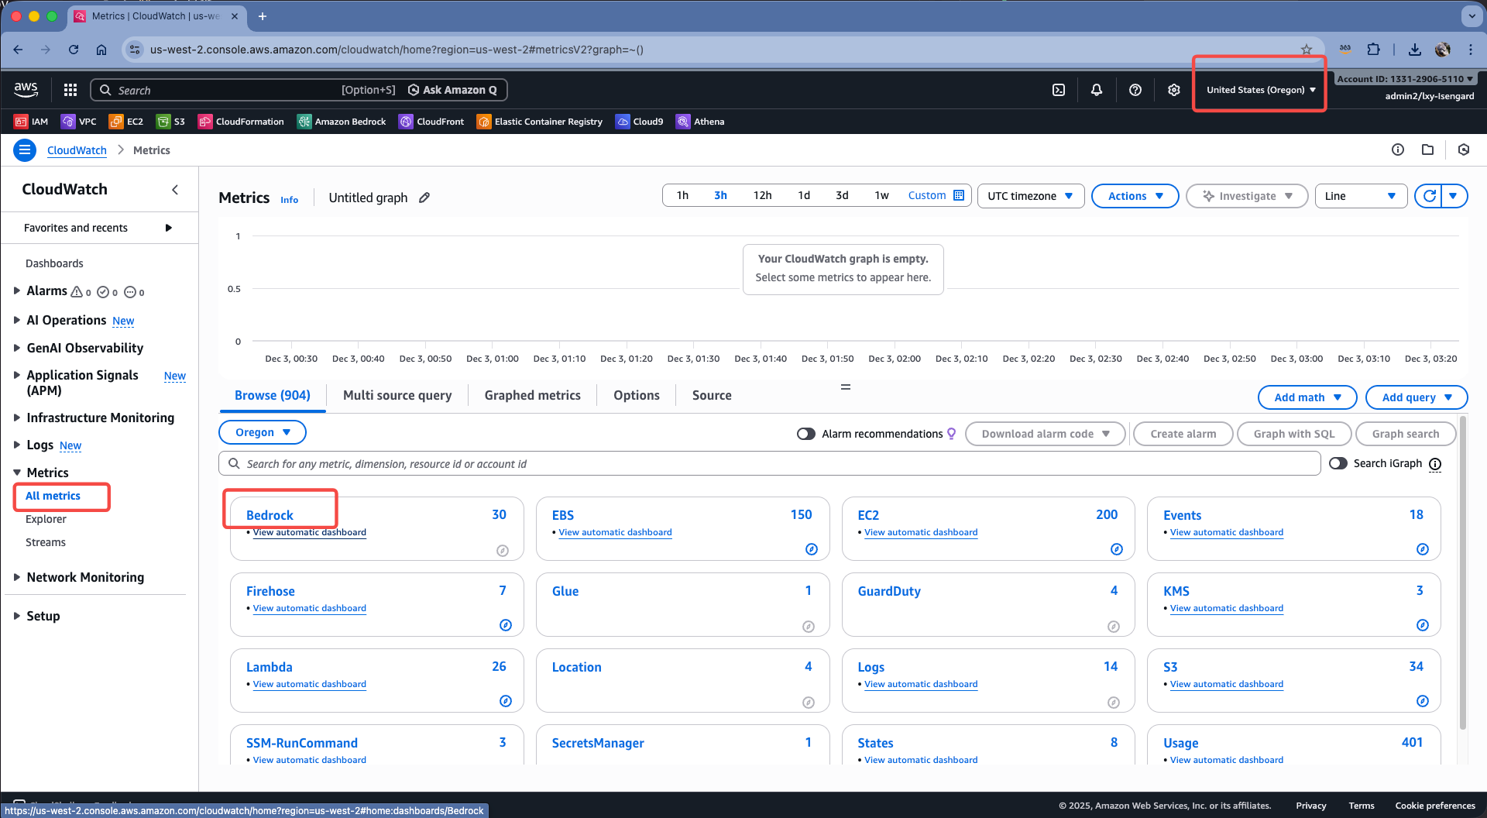Open the Oregon region filter dropdown
This screenshot has width=1487, height=818.
[x=263, y=432]
